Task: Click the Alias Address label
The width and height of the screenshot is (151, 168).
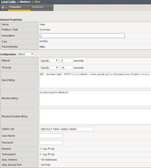Action: [x=9, y=160]
